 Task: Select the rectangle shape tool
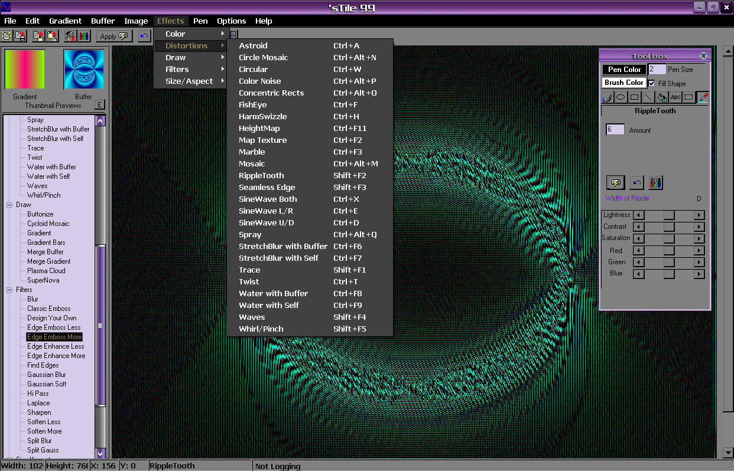(x=635, y=97)
